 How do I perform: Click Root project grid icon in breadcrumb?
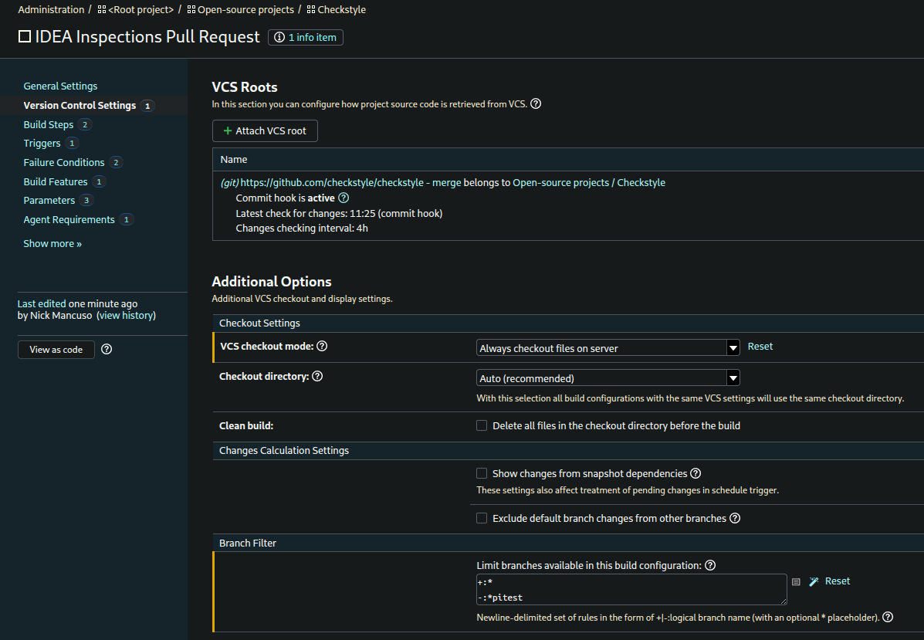click(x=101, y=9)
